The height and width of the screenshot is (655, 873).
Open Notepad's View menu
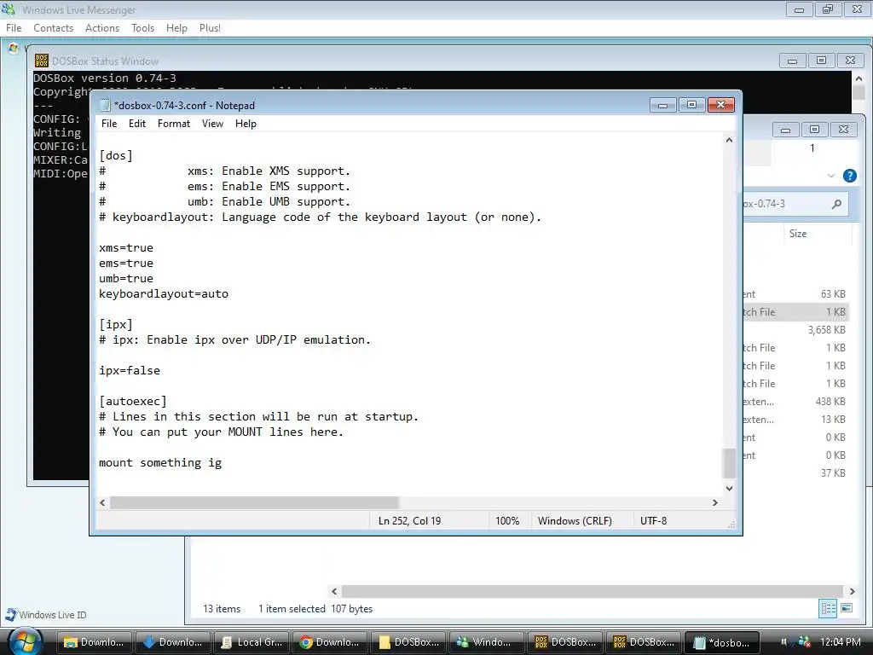pyautogui.click(x=212, y=124)
